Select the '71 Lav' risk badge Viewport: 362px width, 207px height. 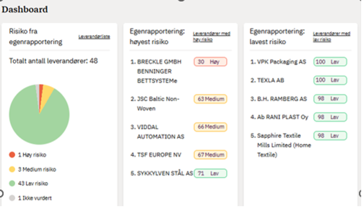[210, 173]
